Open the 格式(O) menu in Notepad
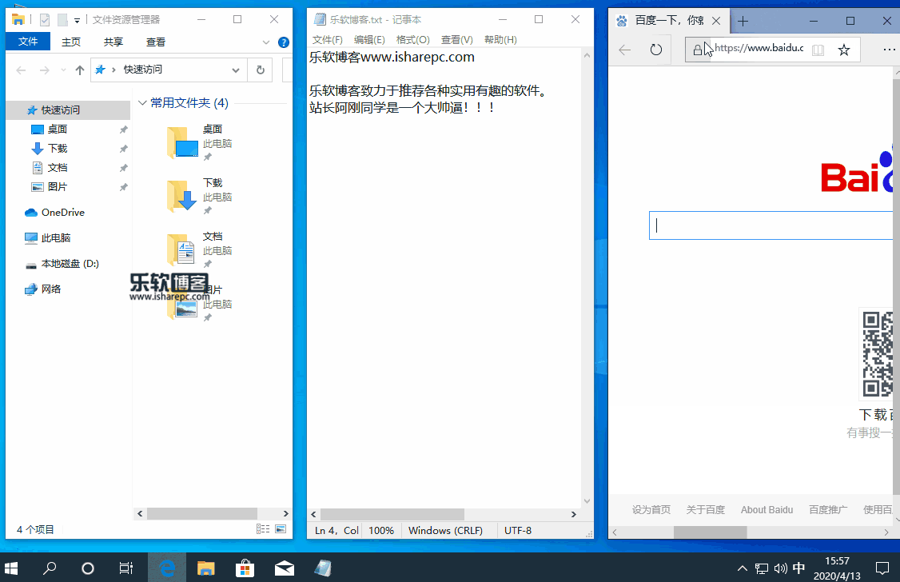Viewport: 900px width, 582px height. [x=412, y=39]
